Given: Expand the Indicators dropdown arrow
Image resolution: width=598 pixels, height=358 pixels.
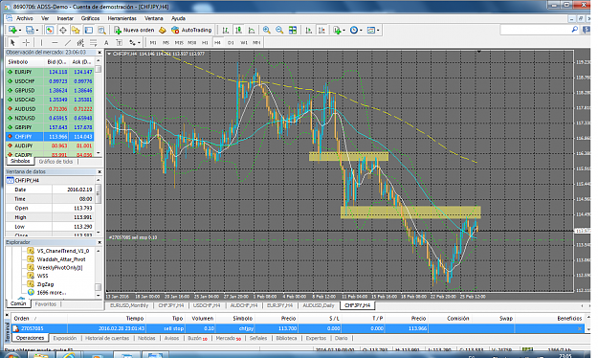Looking at the screenshot, I should coord(343,30).
